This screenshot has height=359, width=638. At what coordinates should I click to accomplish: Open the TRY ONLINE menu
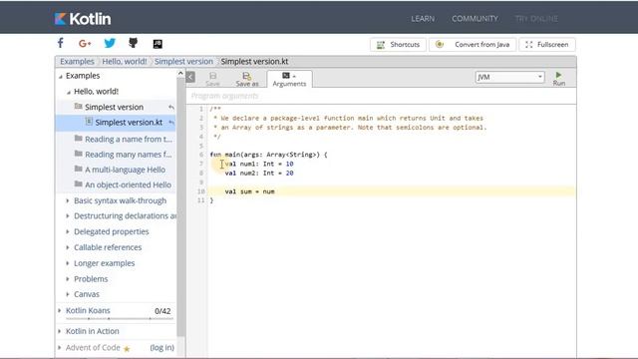tap(536, 19)
